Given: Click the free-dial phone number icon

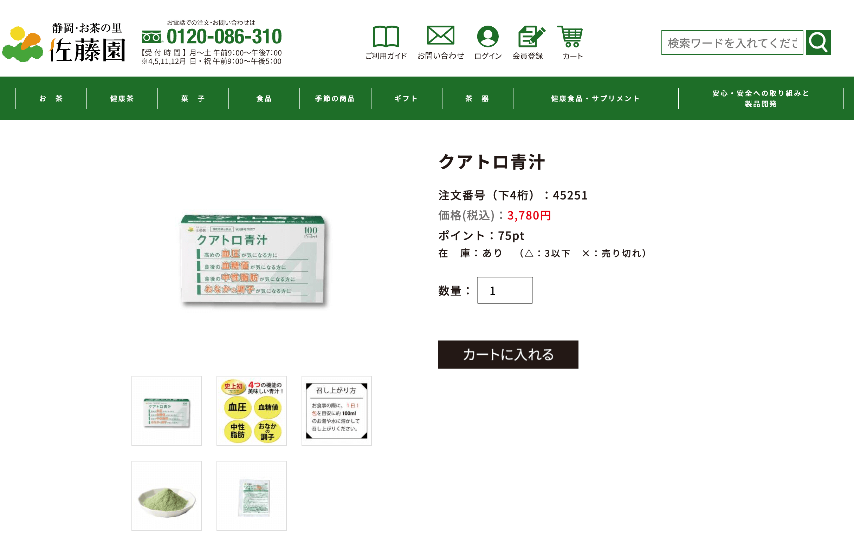Looking at the screenshot, I should pos(151,37).
